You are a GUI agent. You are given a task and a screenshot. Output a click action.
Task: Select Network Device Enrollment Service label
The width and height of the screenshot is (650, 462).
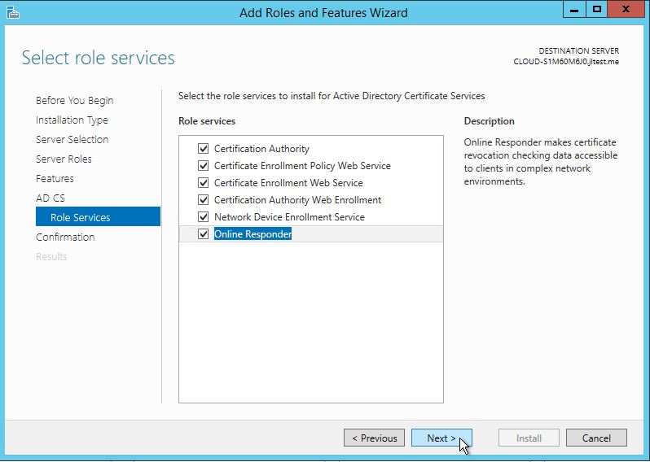tap(289, 217)
